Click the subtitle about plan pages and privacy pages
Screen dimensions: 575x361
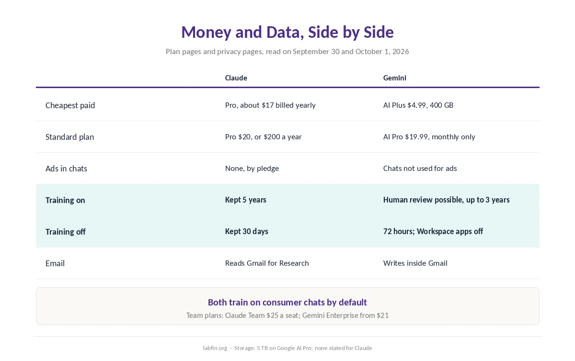(x=287, y=51)
